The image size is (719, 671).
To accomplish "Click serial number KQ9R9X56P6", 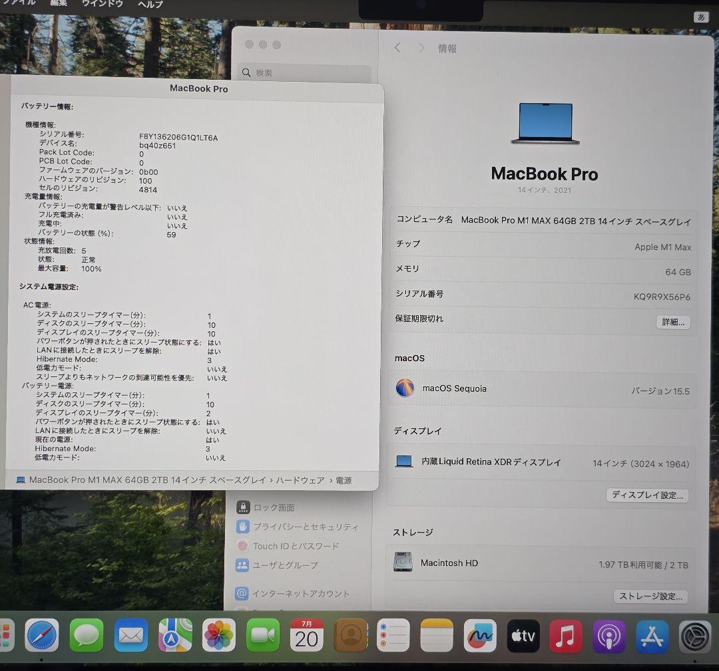I will pos(662,297).
